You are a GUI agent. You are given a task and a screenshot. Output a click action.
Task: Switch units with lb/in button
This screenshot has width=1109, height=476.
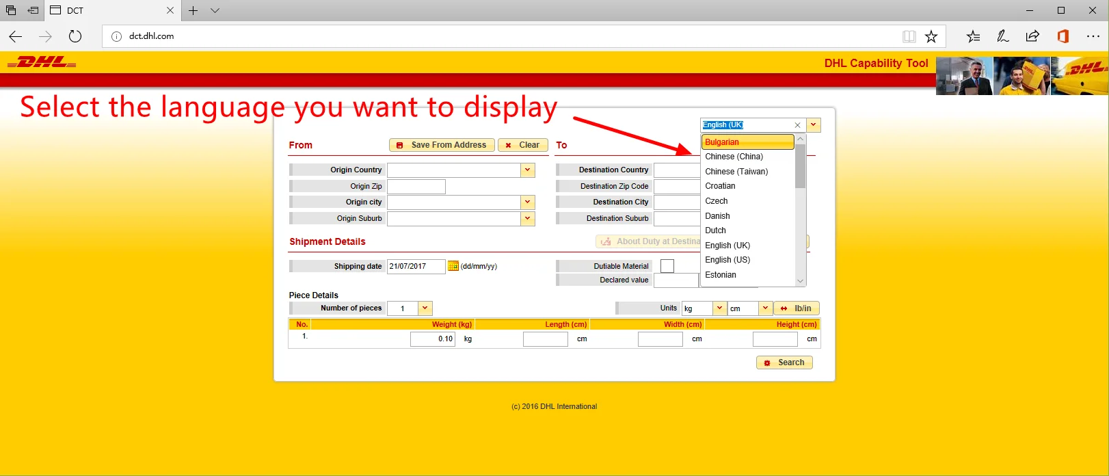click(797, 308)
